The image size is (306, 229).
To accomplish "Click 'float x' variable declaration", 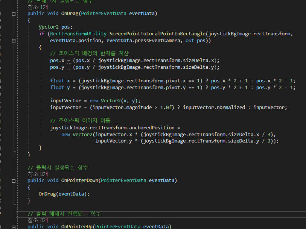I will pos(60,81).
